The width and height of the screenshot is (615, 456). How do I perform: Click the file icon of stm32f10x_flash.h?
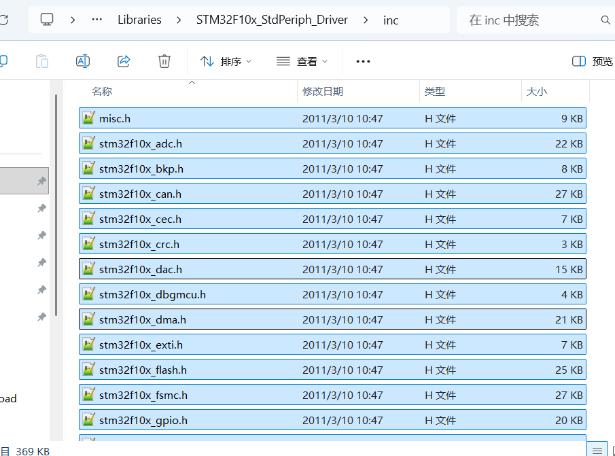88,368
